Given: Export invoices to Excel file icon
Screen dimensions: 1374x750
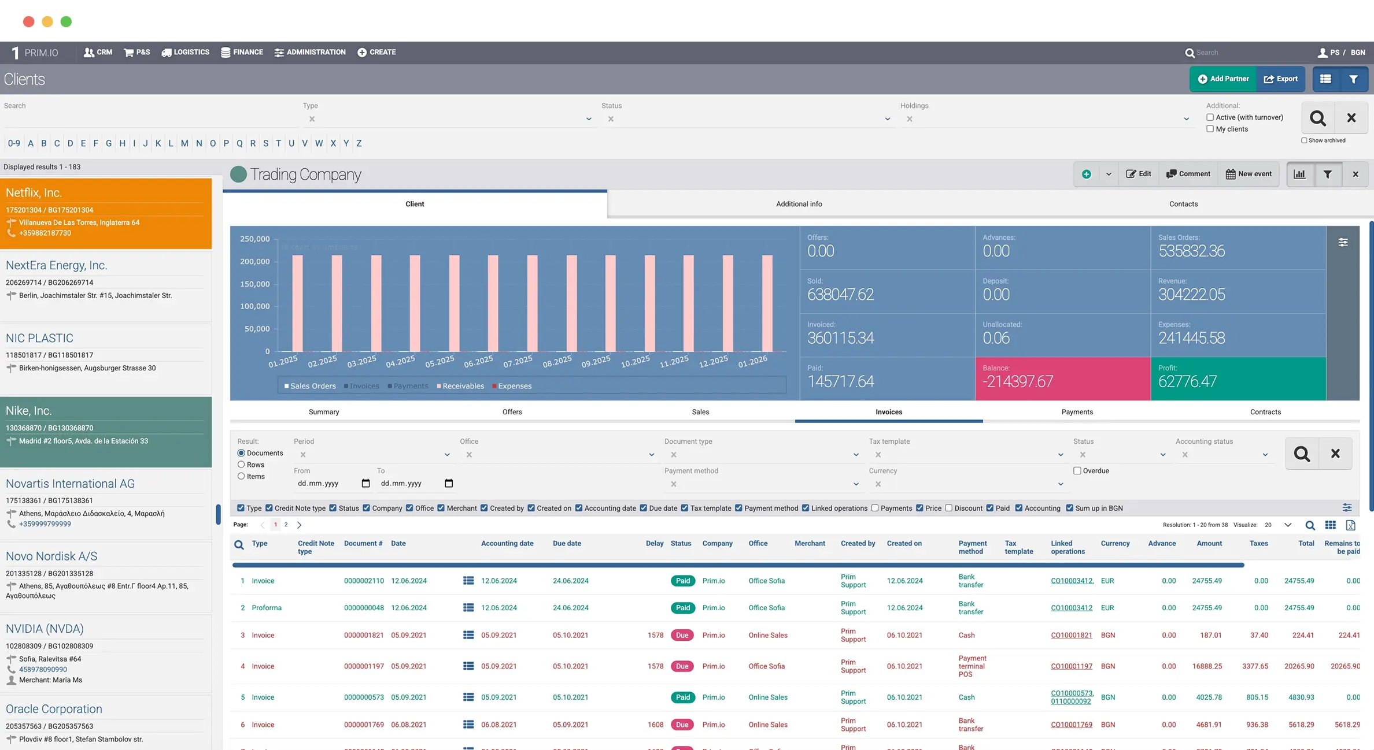Looking at the screenshot, I should pyautogui.click(x=1350, y=525).
